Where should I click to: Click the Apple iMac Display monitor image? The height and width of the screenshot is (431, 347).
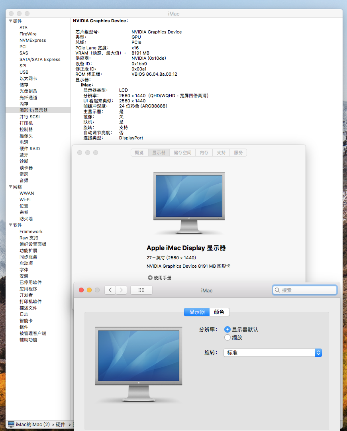[x=189, y=203]
